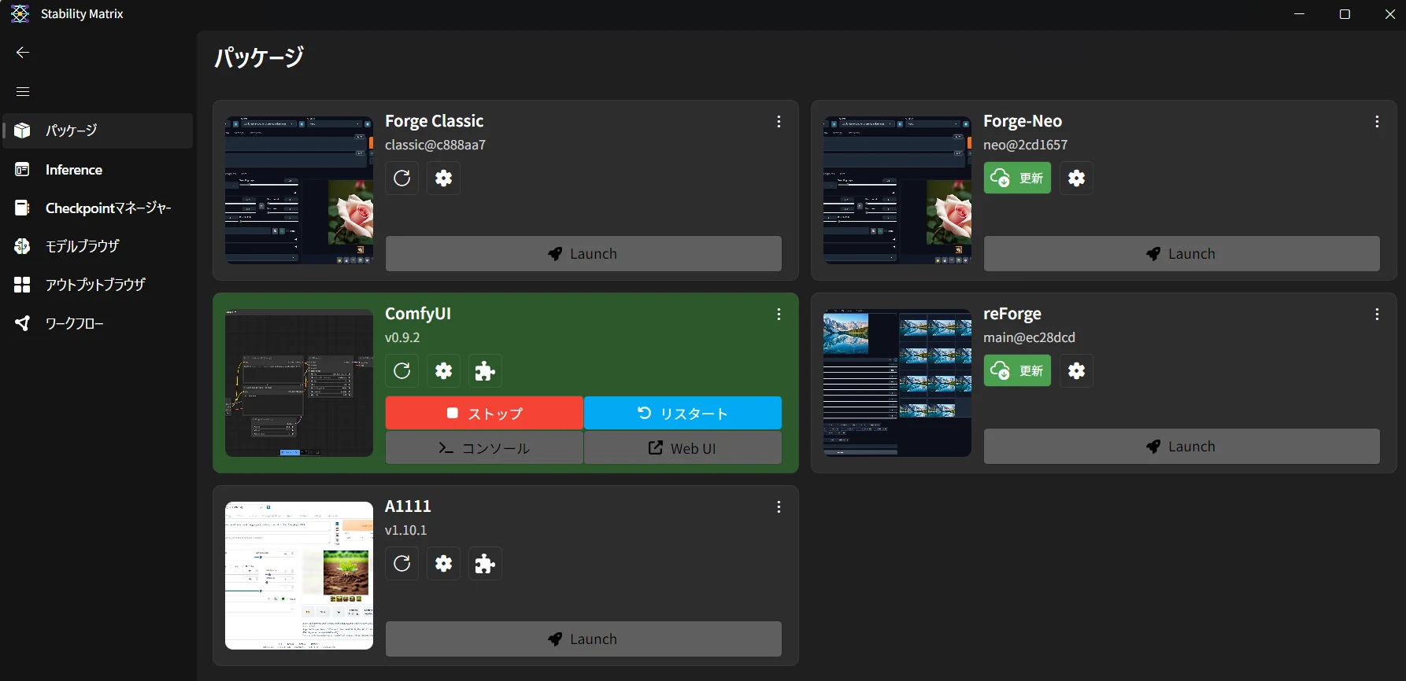Check for updates on A1111
This screenshot has height=681, width=1406.
coord(401,564)
